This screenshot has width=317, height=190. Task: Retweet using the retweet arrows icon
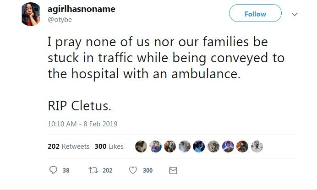(x=93, y=170)
